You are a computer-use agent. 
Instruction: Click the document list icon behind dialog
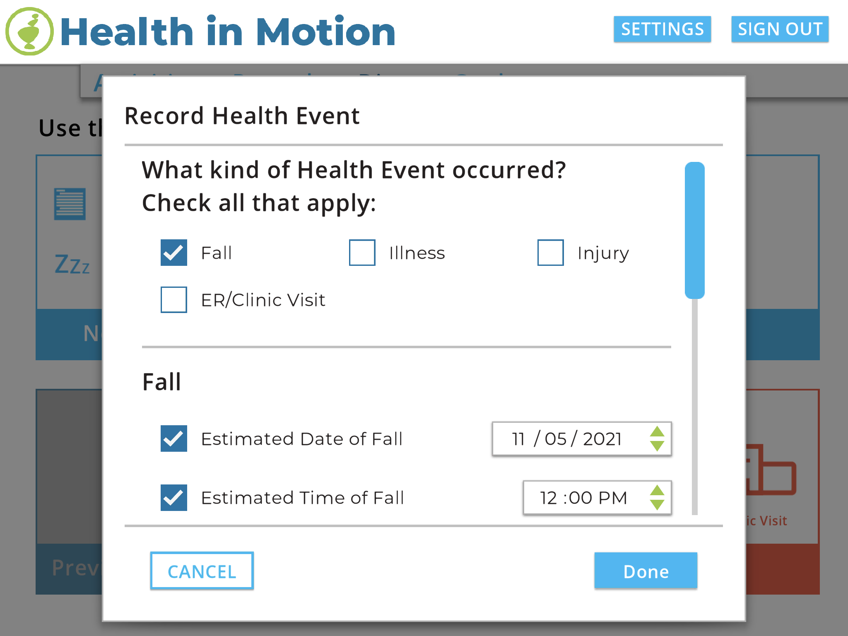pyautogui.click(x=70, y=204)
